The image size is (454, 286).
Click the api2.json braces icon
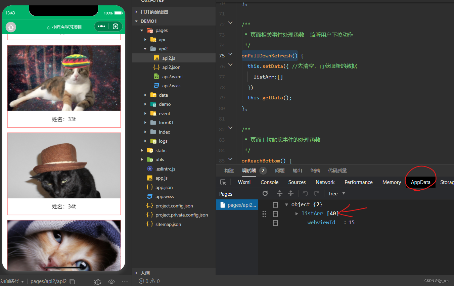(156, 67)
